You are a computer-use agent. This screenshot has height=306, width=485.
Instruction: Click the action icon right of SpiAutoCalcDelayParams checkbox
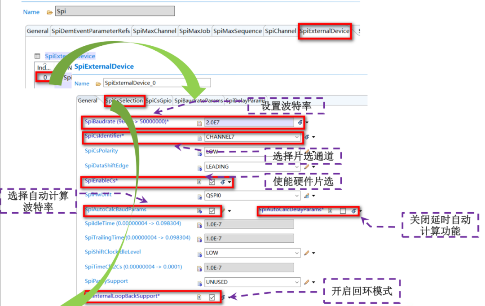[353, 211]
